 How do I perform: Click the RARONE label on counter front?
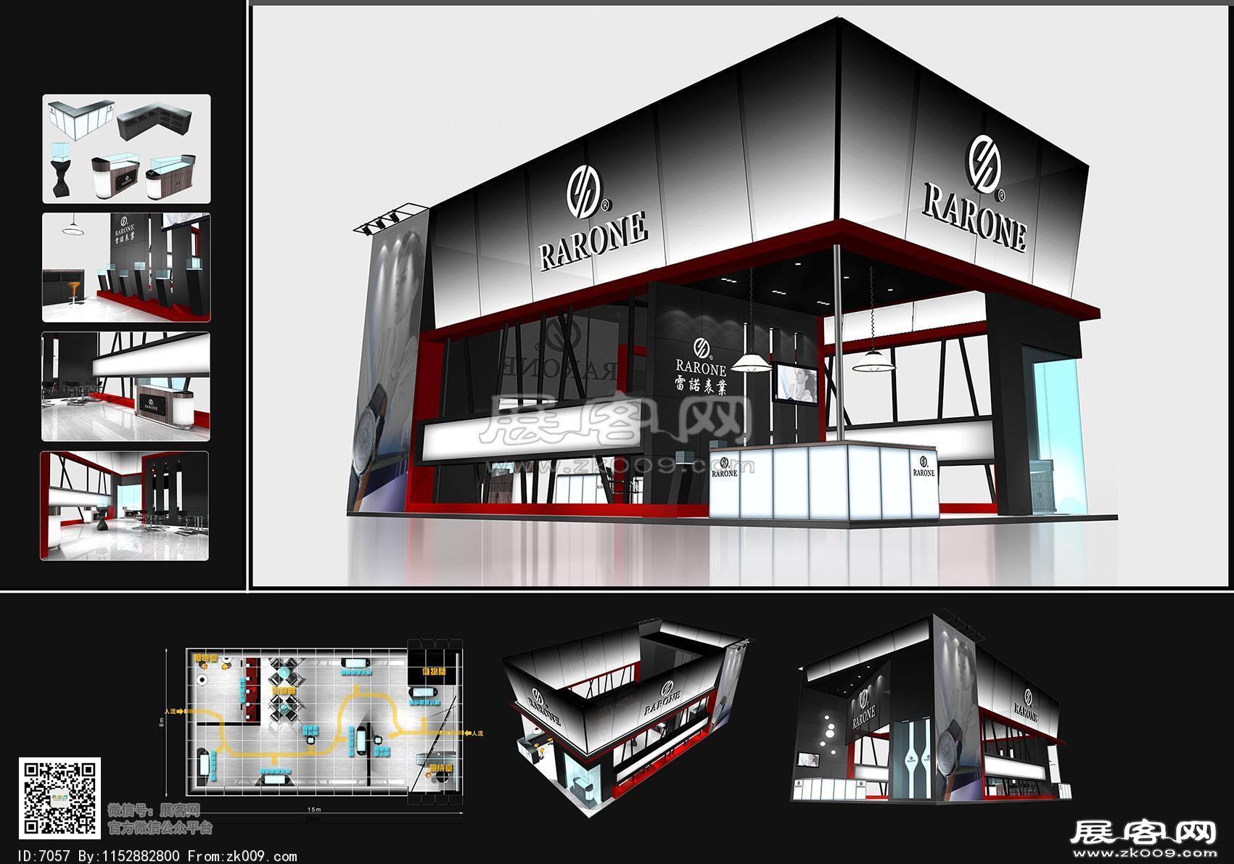[724, 468]
